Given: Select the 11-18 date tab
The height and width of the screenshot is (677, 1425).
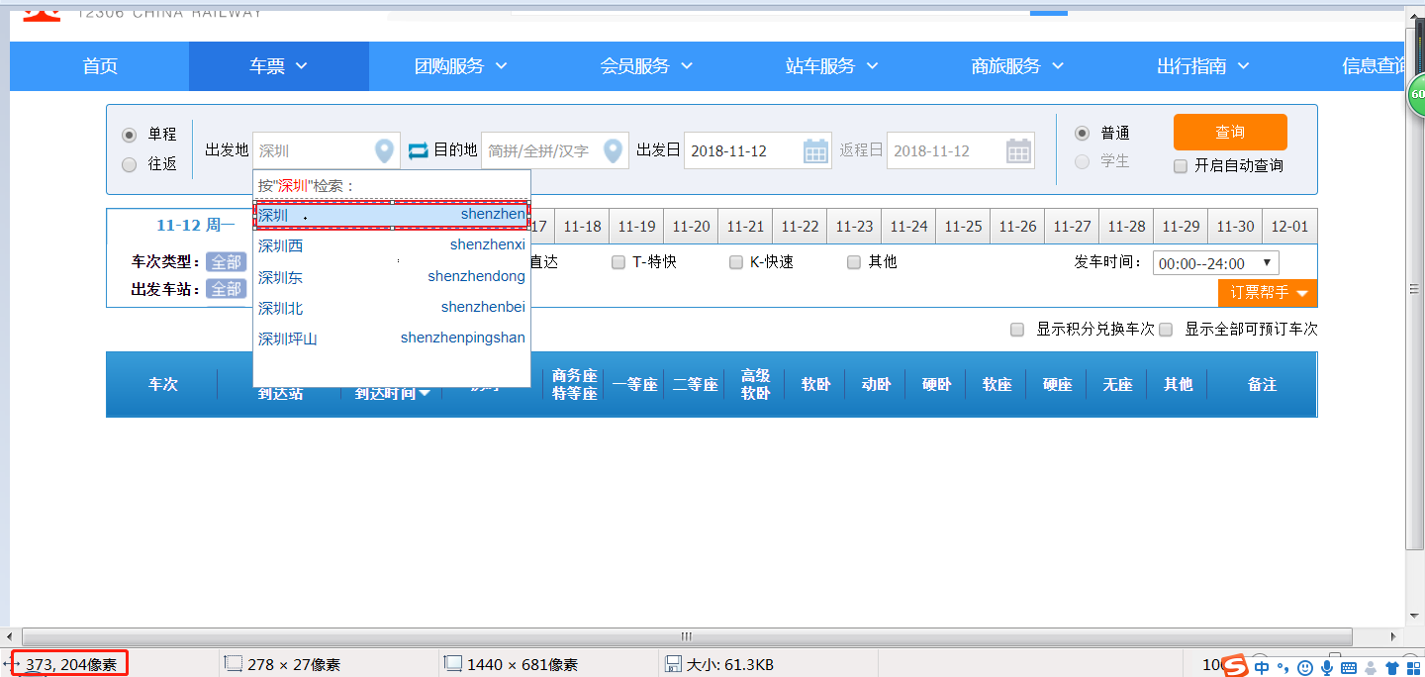Looking at the screenshot, I should click(x=582, y=226).
